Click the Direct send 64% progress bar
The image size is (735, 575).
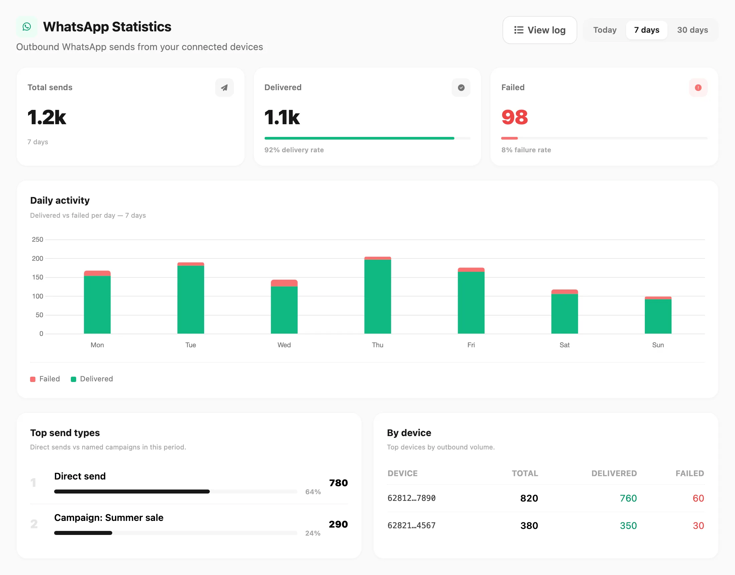point(175,492)
